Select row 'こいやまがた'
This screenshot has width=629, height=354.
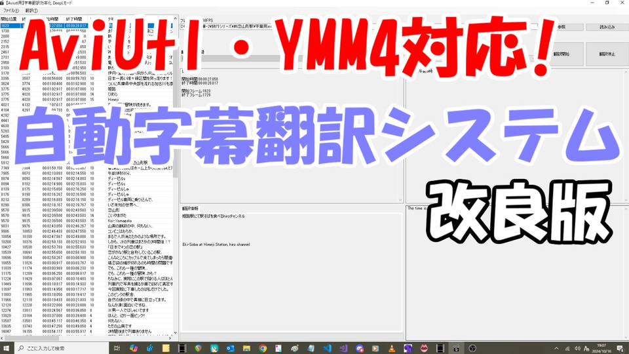pos(87,216)
